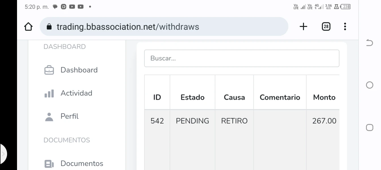Open the Dashboard sidebar item
The image size is (381, 170).
79,70
